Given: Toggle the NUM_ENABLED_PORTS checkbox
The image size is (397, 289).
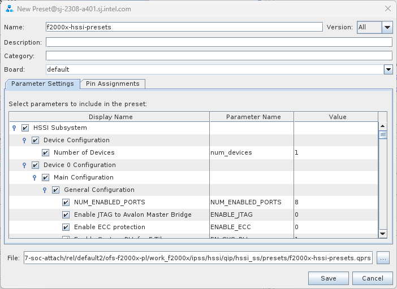Looking at the screenshot, I should point(66,203).
